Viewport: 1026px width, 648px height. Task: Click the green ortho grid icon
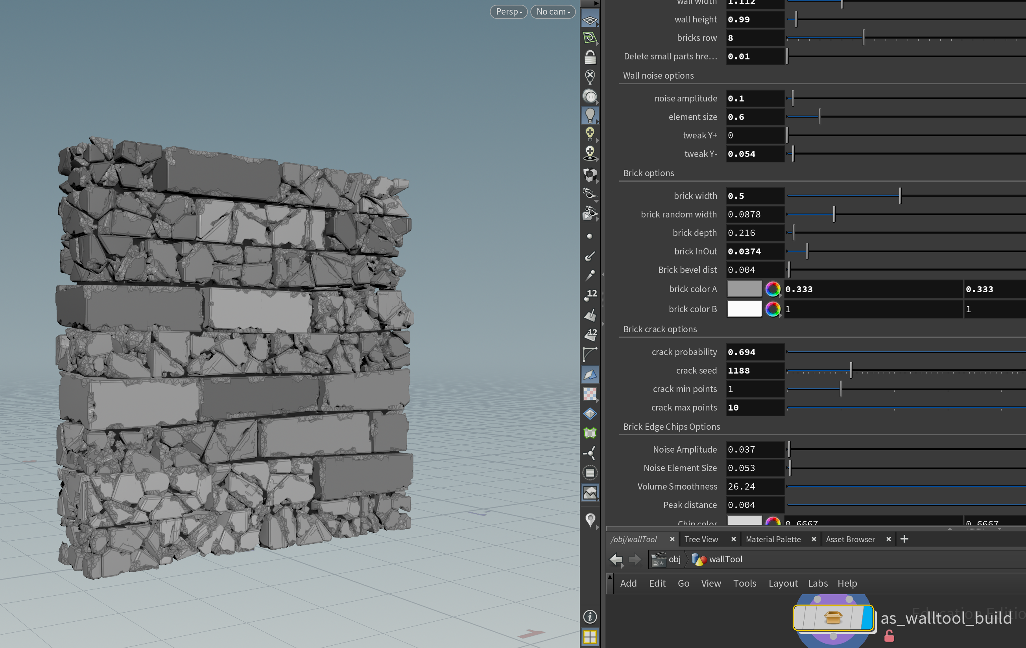point(590,38)
